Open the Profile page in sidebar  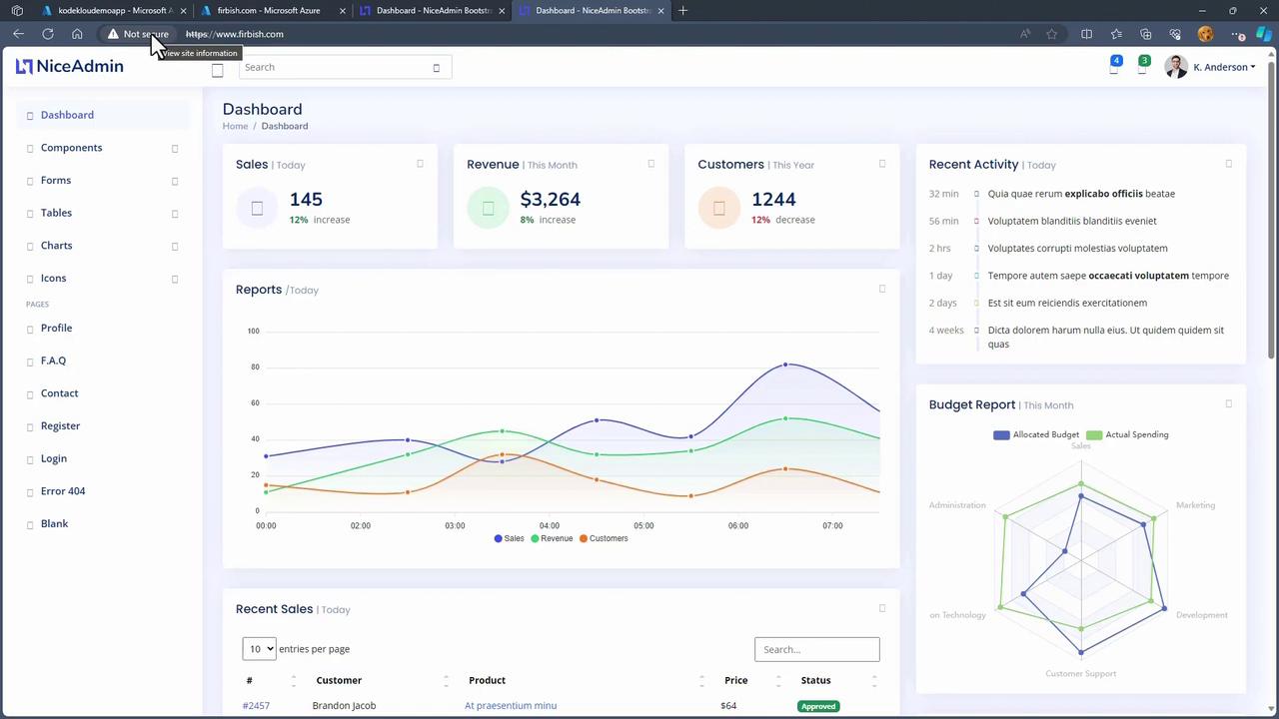click(x=56, y=328)
